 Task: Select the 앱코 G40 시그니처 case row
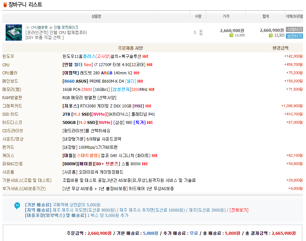point(110,156)
